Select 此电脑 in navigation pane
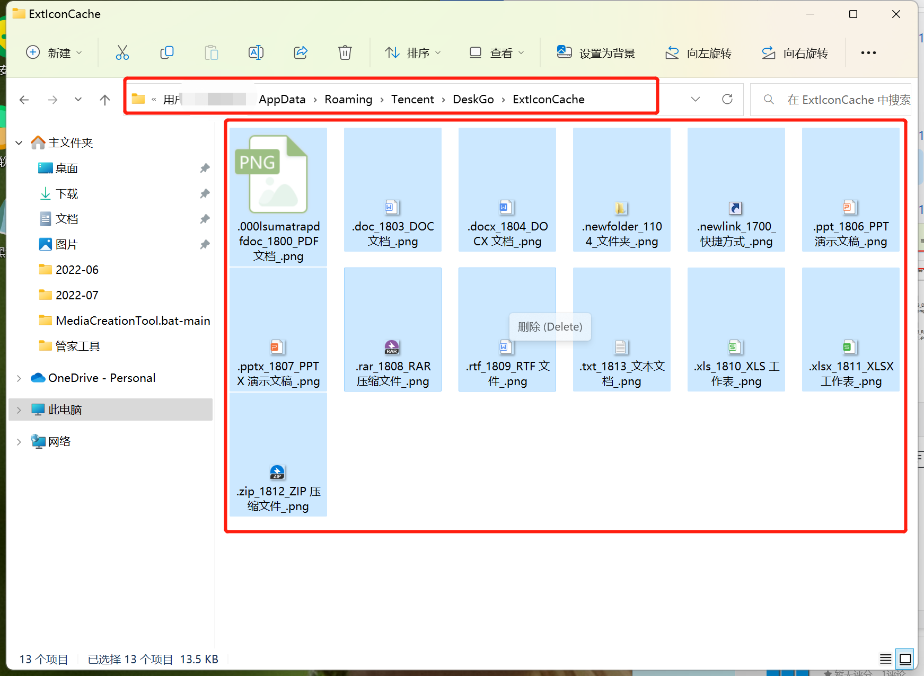The height and width of the screenshot is (676, 924). [x=65, y=410]
